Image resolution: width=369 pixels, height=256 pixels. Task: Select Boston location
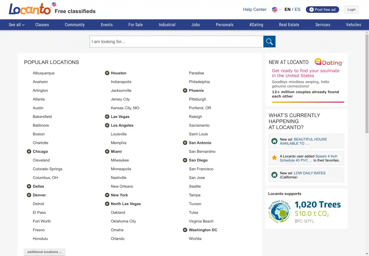pyautogui.click(x=39, y=134)
